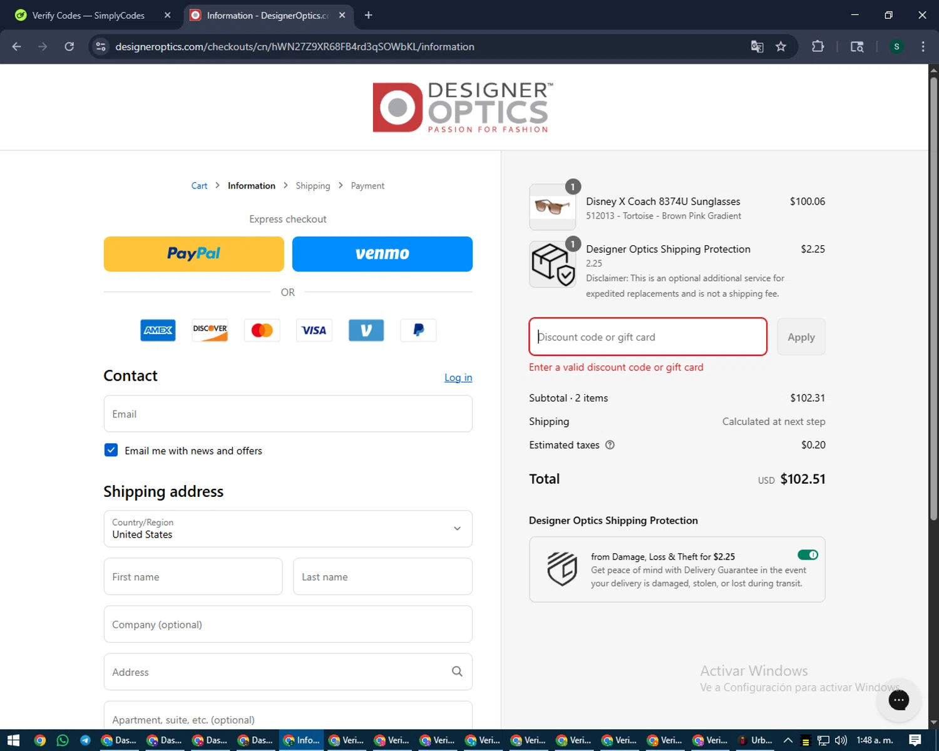
Task: Click the AMEX card icon
Action: point(158,330)
